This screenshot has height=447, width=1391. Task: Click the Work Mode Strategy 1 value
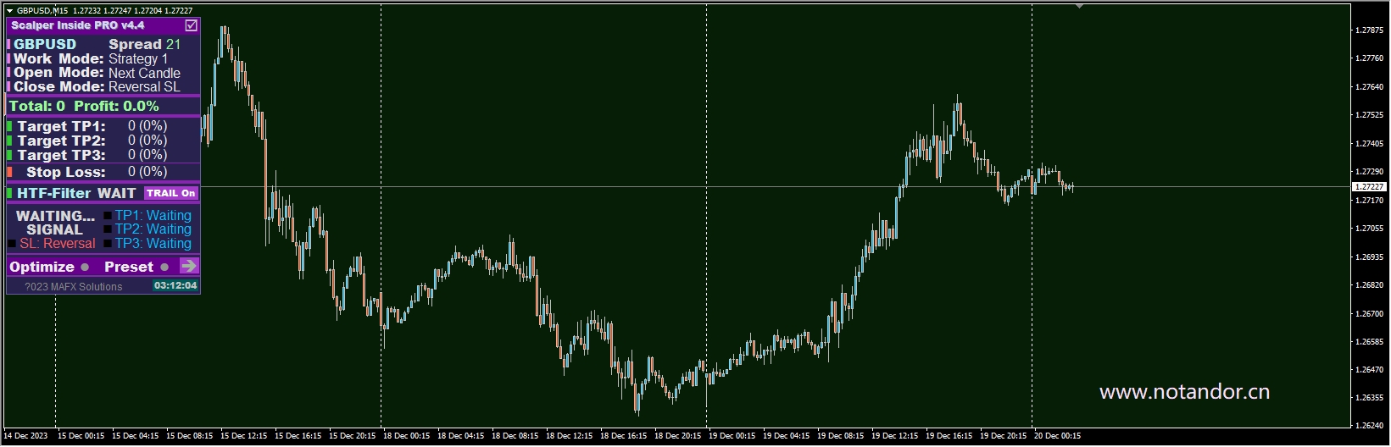[138, 58]
